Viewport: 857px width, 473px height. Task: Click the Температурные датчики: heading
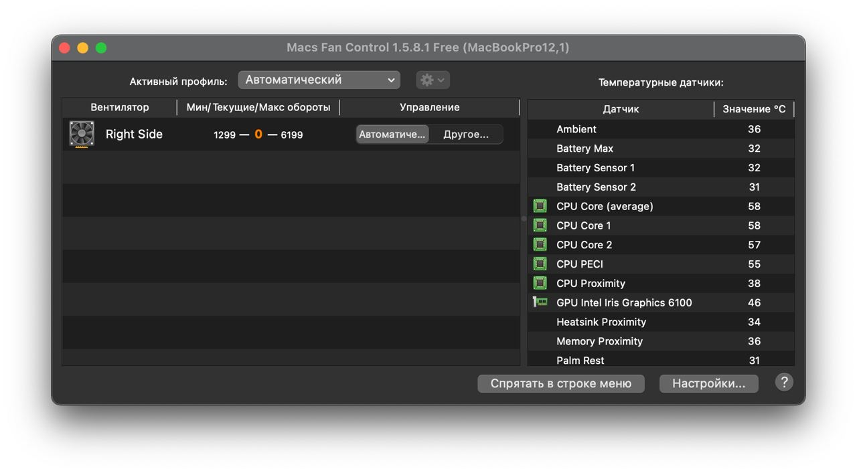click(661, 82)
